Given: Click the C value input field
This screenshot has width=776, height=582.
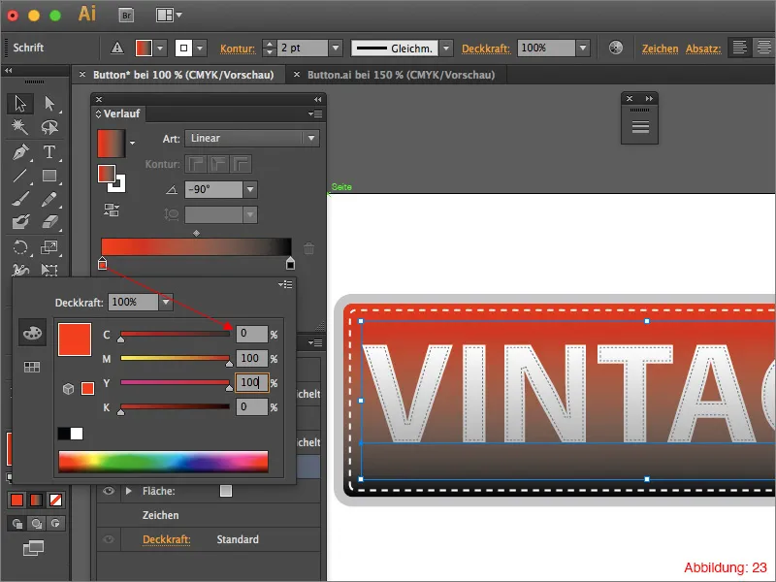Looking at the screenshot, I should tap(252, 334).
